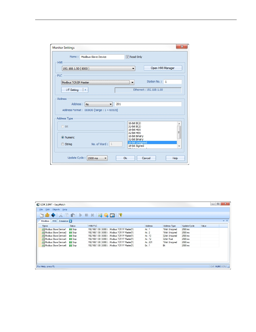
Task: Click the Copy icon in EasyWatch toolbar
Action: (x=67, y=215)
